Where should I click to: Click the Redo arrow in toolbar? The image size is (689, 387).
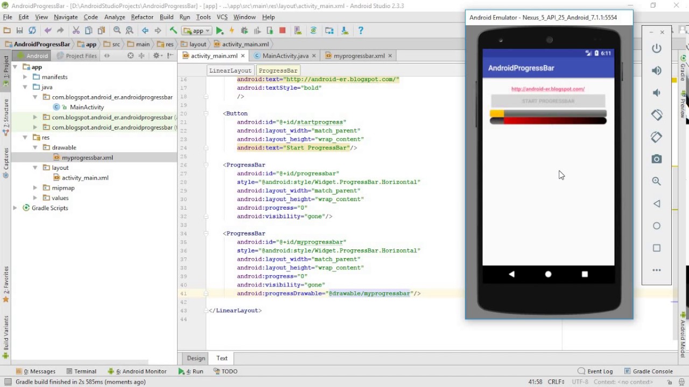pyautogui.click(x=60, y=31)
